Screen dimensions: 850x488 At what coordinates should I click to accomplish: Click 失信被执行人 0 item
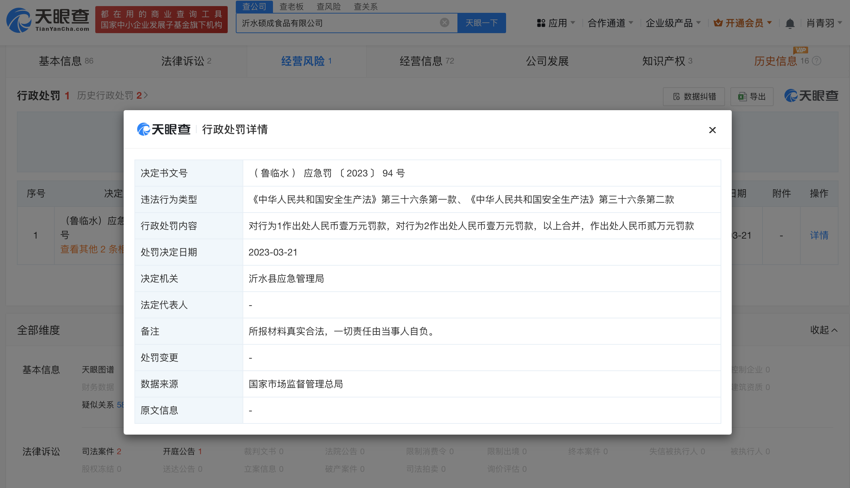coord(677,452)
